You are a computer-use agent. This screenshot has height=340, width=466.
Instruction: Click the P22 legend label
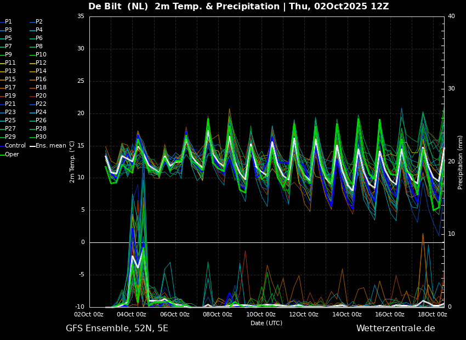click(x=41, y=104)
